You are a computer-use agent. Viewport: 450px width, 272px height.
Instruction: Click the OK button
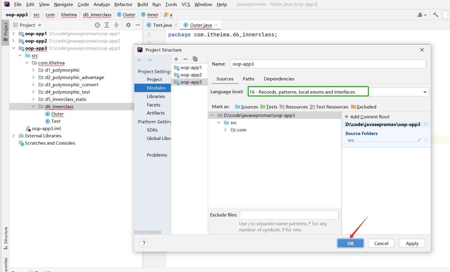(350, 243)
